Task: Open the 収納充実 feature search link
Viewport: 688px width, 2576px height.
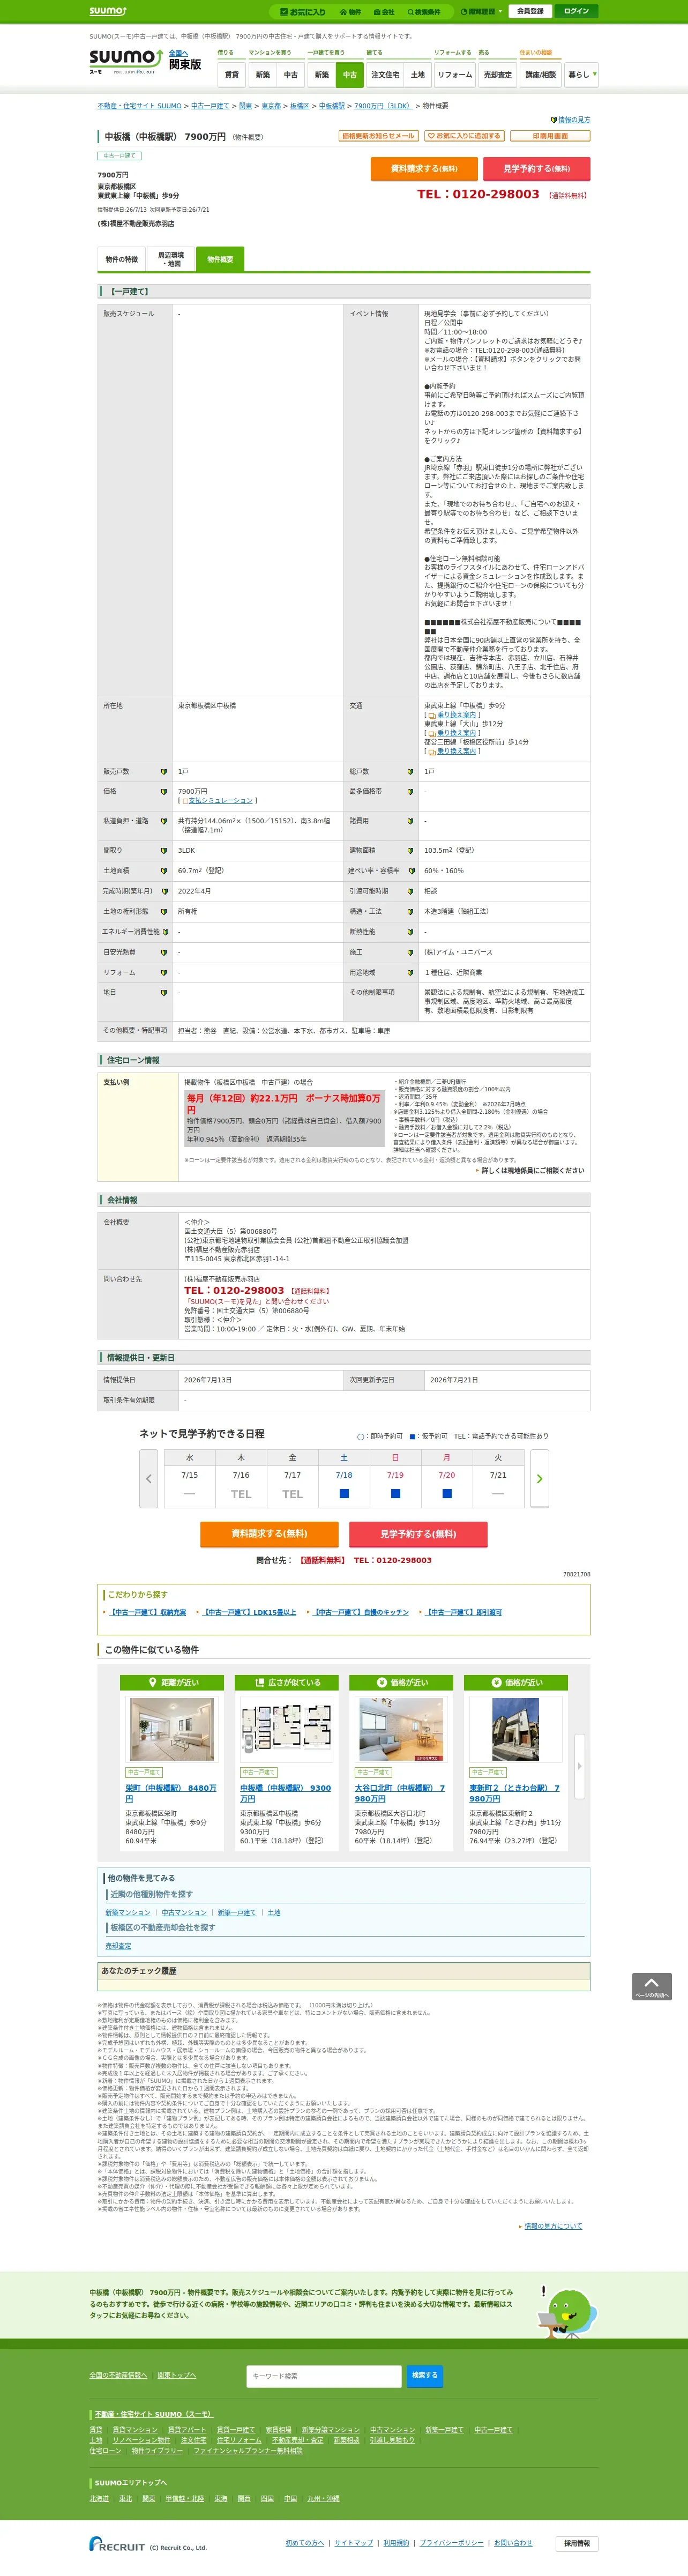Action: click(x=148, y=1612)
